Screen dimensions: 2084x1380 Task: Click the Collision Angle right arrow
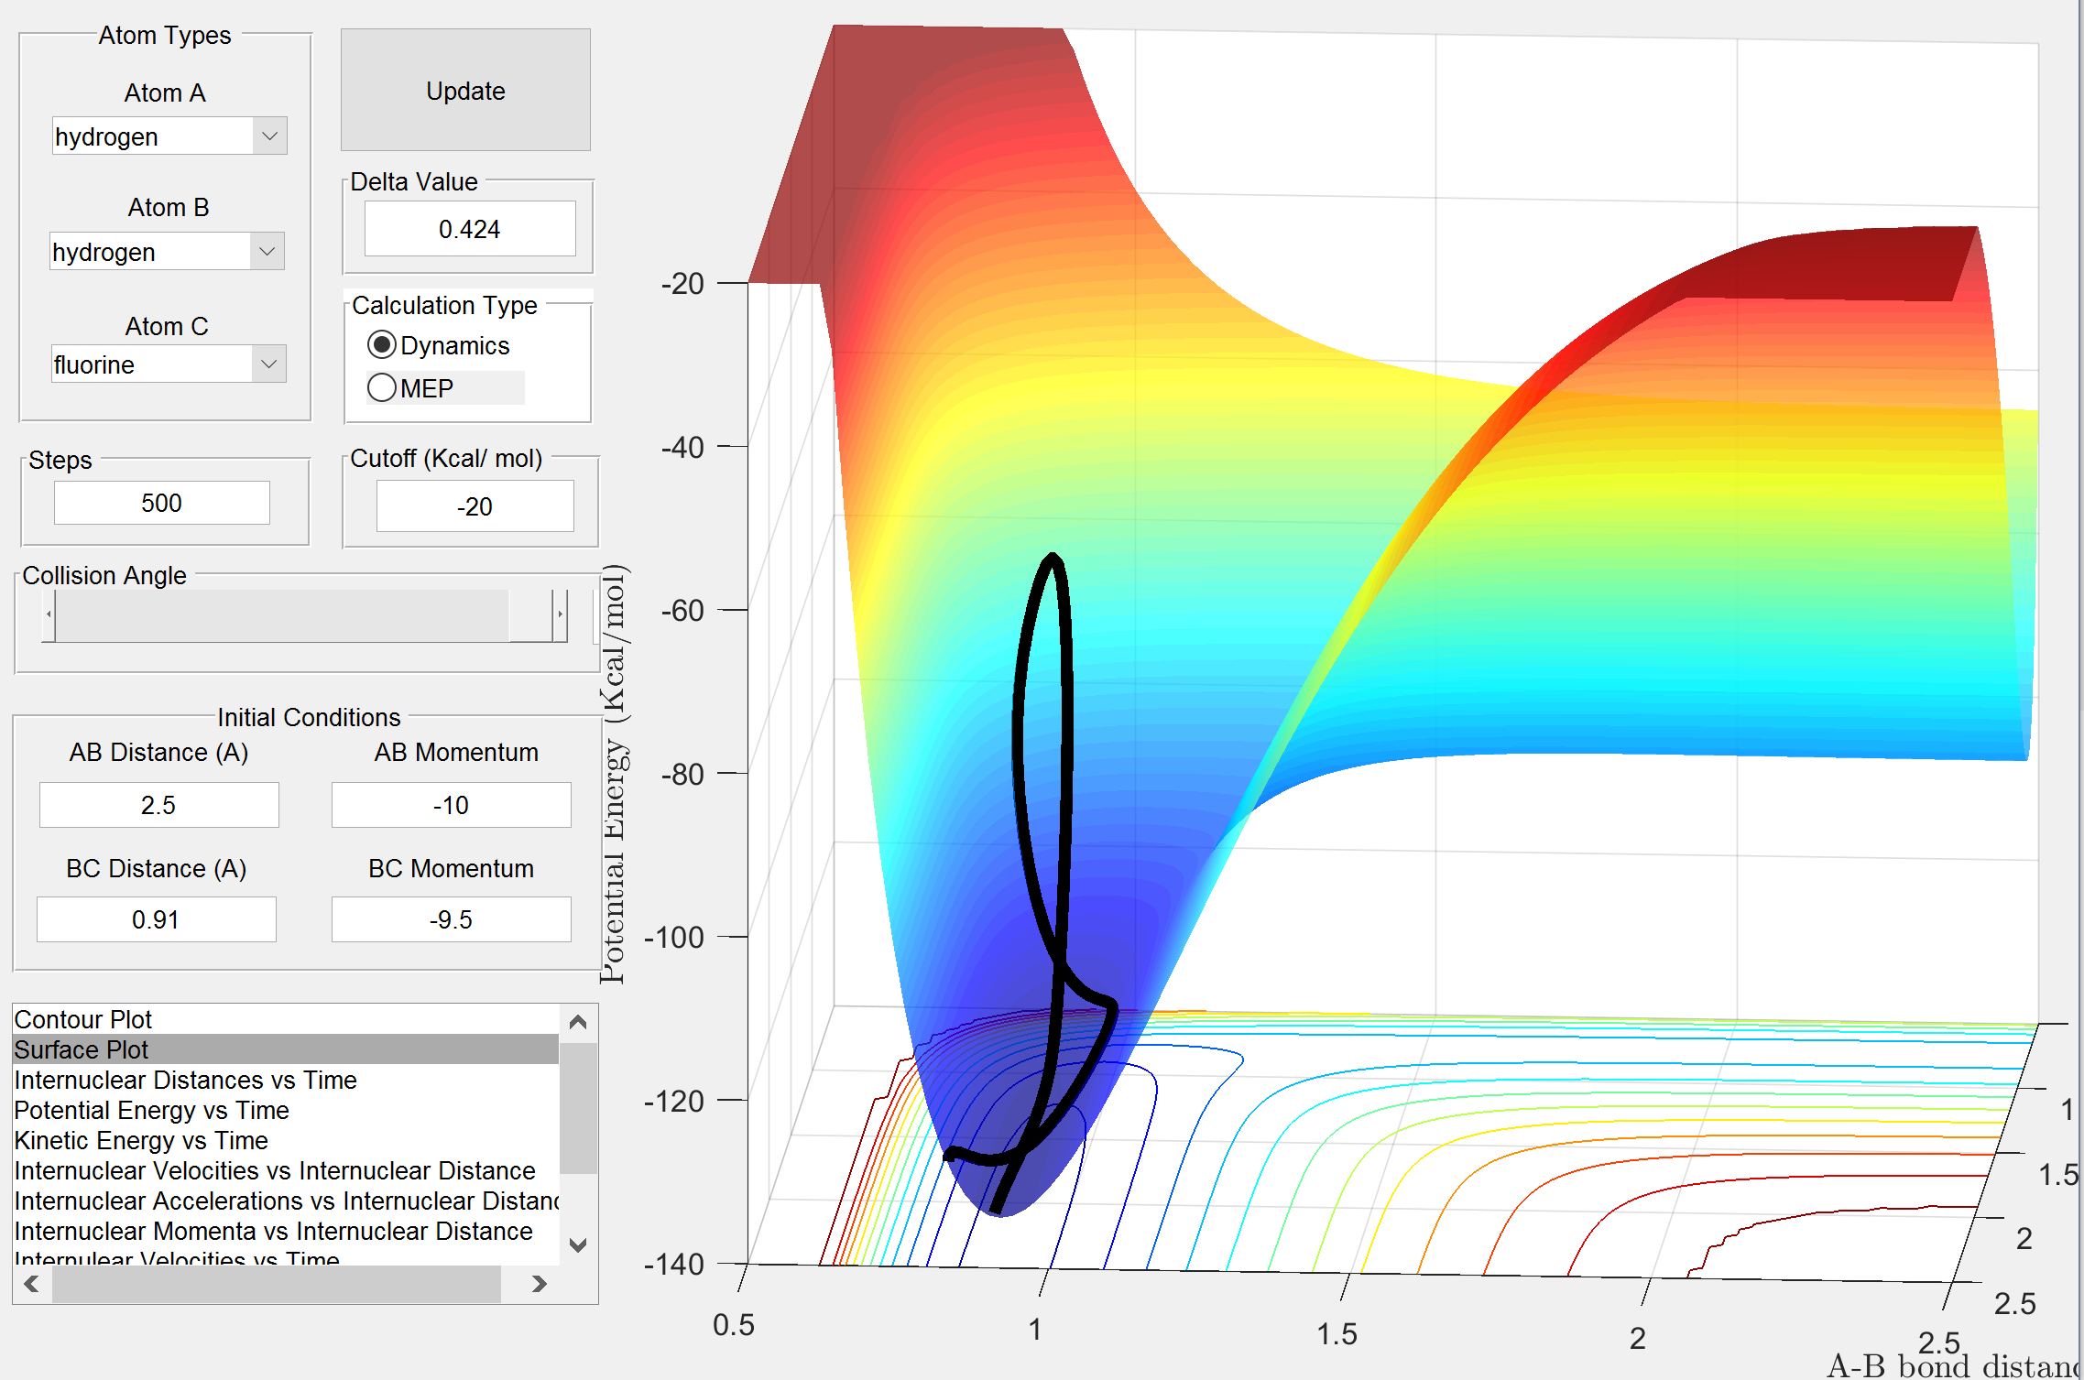[x=560, y=614]
